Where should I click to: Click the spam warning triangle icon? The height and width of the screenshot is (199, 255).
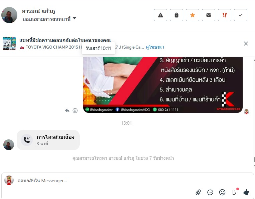(160, 15)
